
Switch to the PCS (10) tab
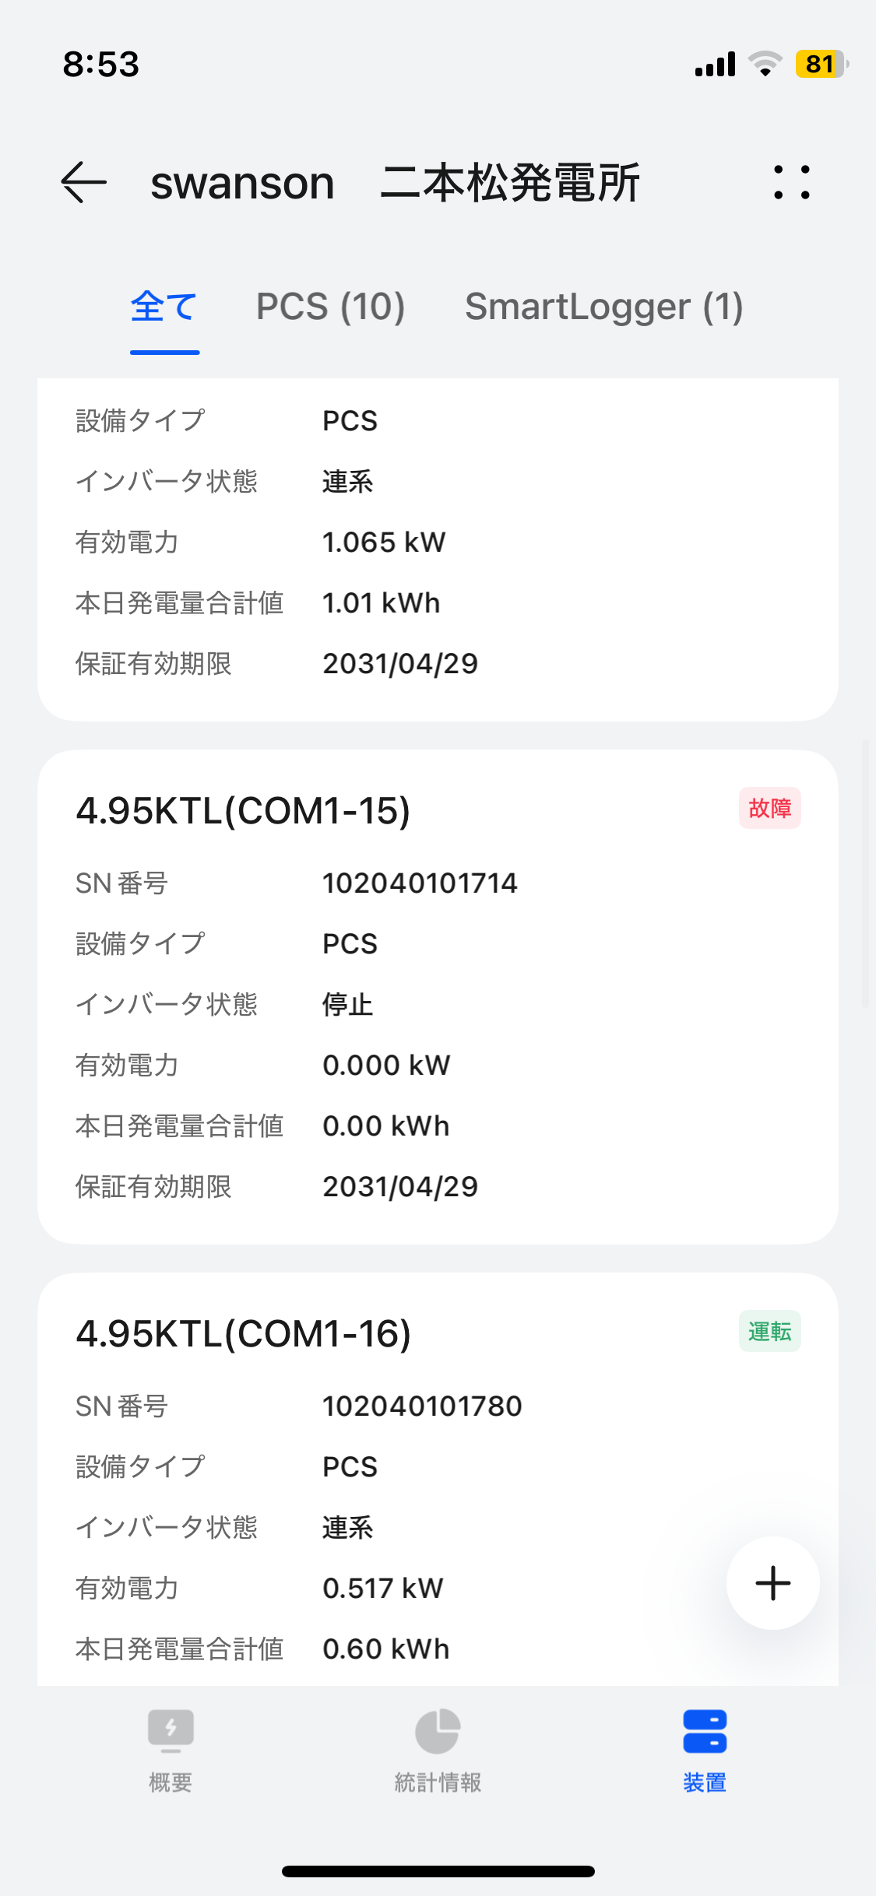pos(330,307)
